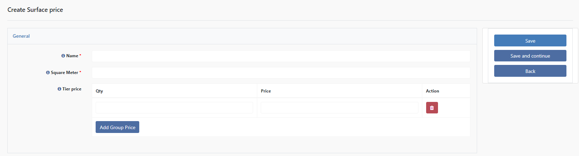Click the info icon beside Square Meter
The image size is (579, 156).
coord(48,73)
